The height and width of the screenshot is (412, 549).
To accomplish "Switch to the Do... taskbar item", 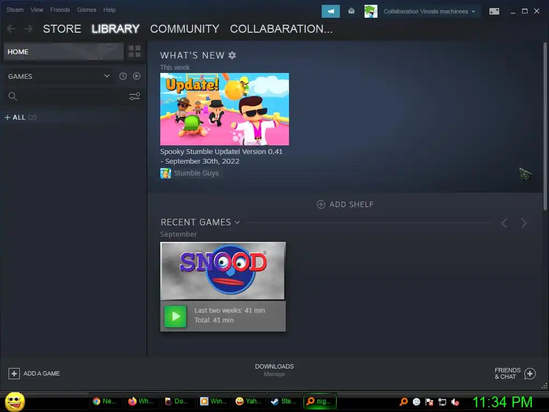I will coord(177,401).
